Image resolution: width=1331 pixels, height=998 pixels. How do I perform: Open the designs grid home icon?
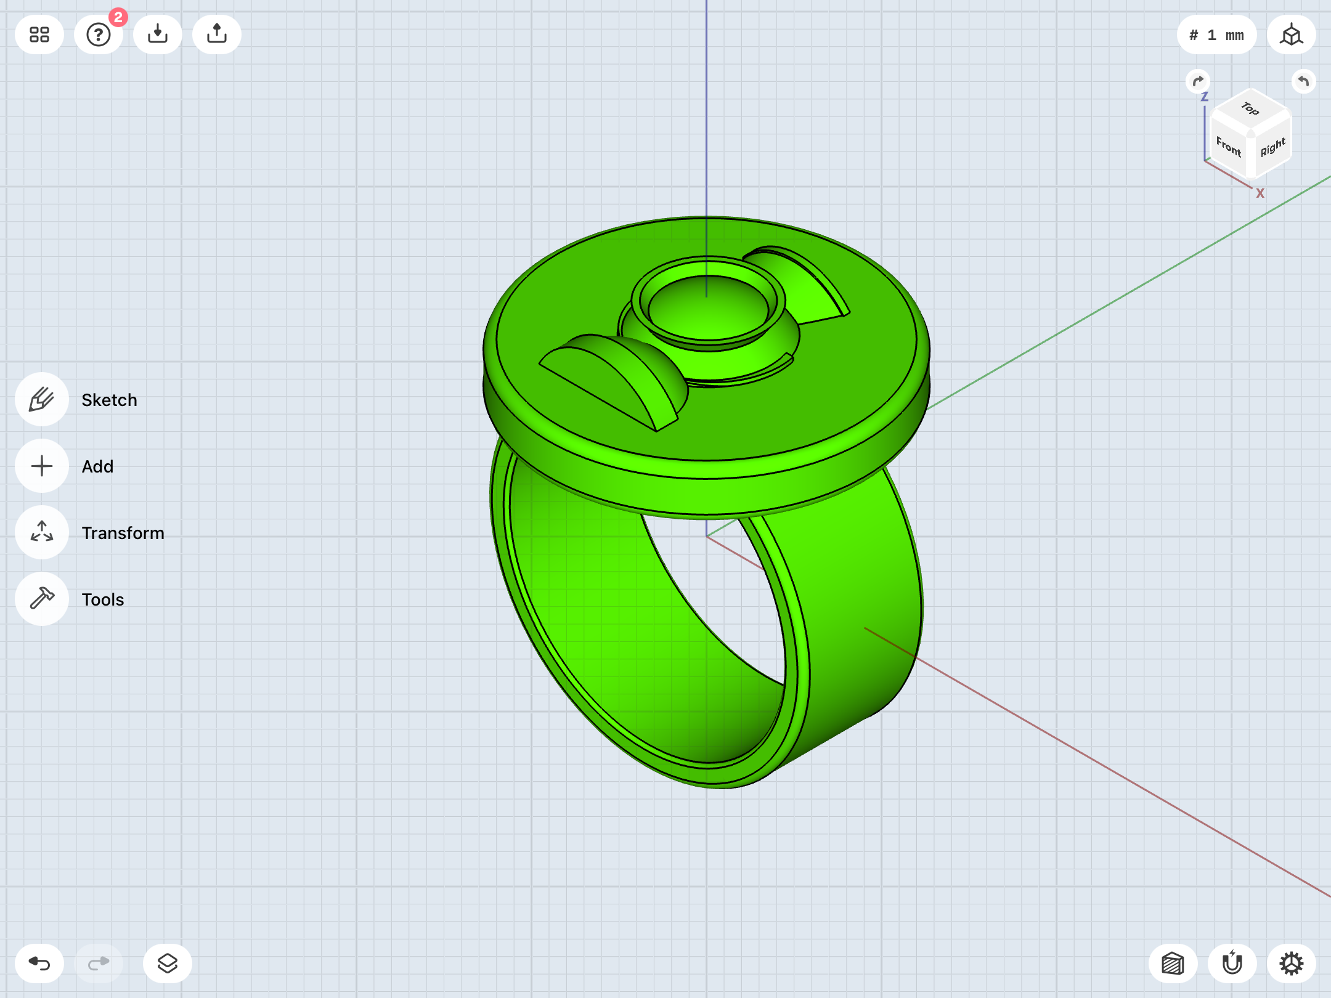pyautogui.click(x=39, y=34)
